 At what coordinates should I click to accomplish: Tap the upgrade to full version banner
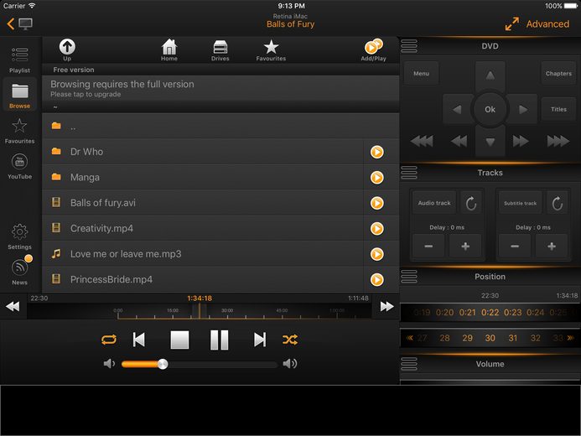tap(220, 89)
